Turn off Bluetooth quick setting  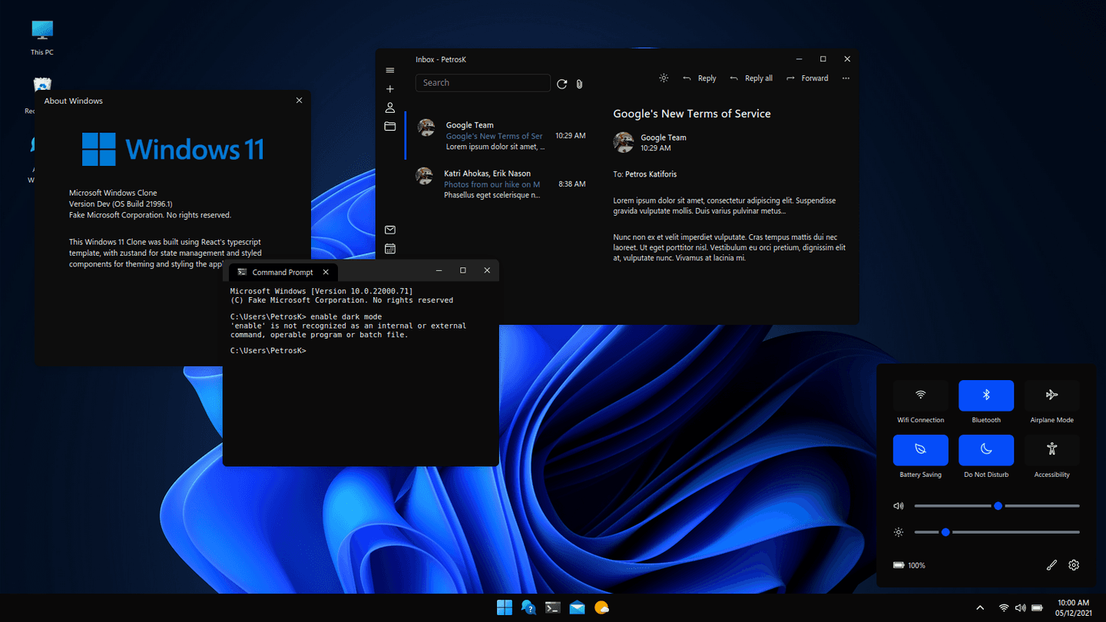click(986, 395)
